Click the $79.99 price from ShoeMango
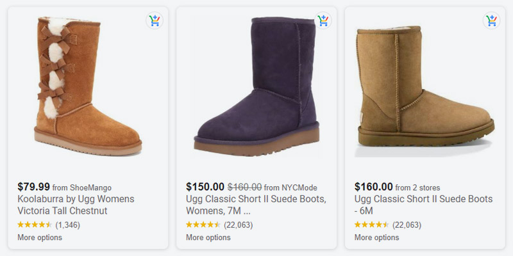 click(x=34, y=187)
